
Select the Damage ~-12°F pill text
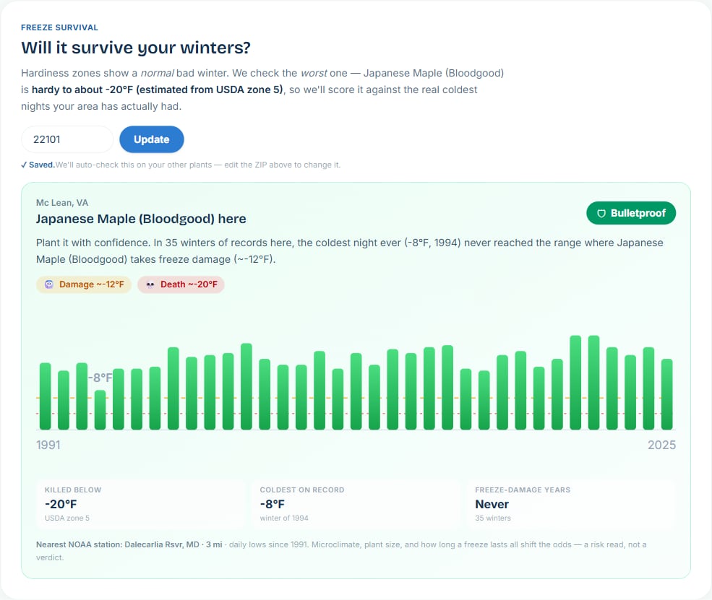92,284
